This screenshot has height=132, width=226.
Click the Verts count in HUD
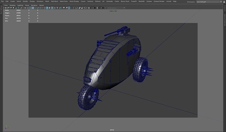[18, 10]
